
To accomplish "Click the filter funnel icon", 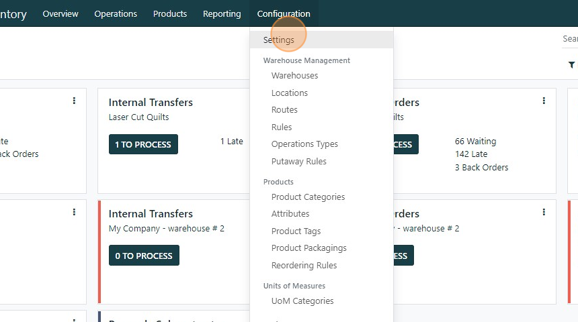I will point(571,65).
